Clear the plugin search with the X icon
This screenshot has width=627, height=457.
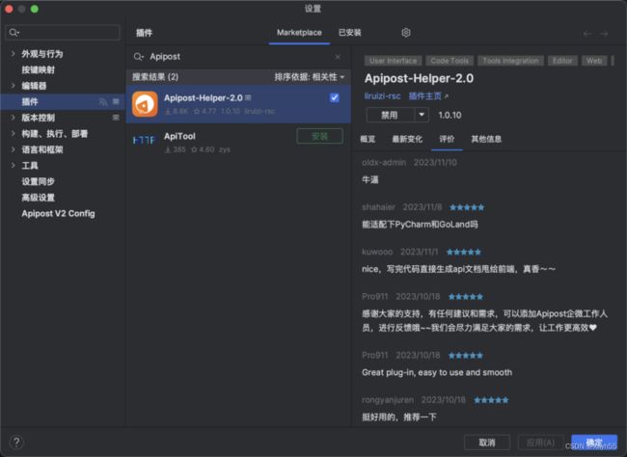coord(338,57)
